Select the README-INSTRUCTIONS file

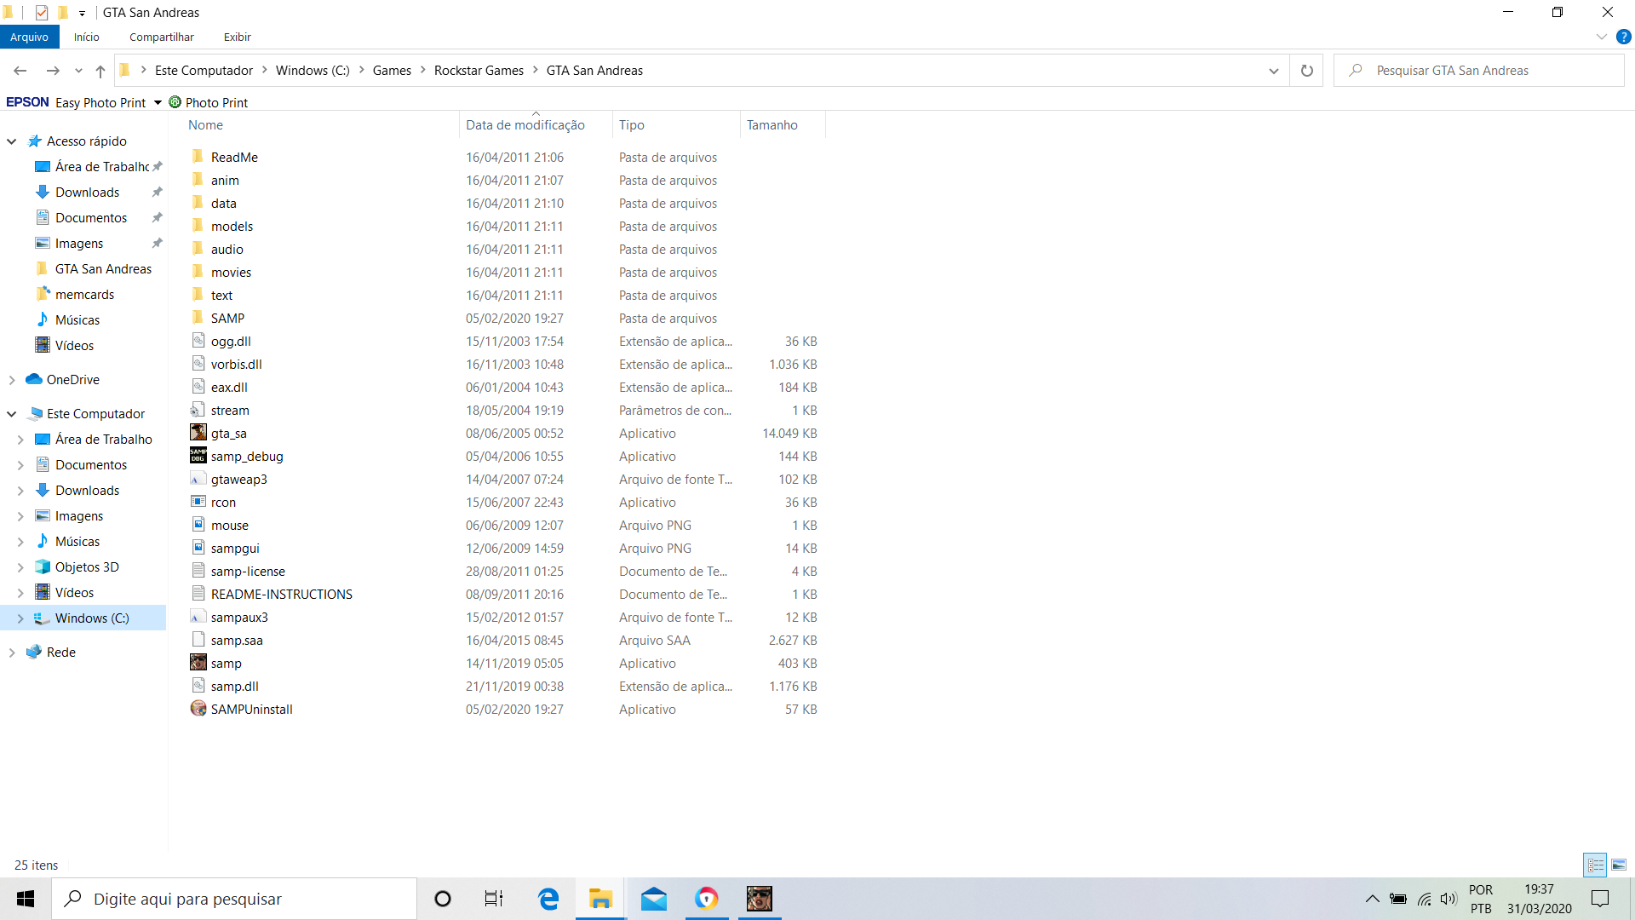click(x=282, y=594)
